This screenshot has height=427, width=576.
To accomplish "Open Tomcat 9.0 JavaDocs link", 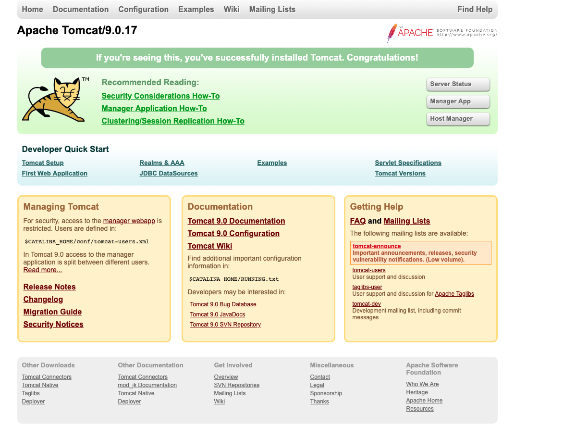I will pyautogui.click(x=218, y=314).
